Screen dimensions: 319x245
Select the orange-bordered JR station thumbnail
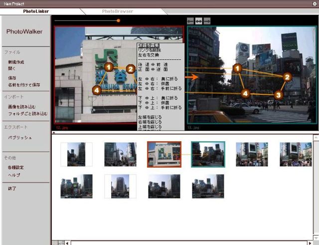click(x=164, y=154)
